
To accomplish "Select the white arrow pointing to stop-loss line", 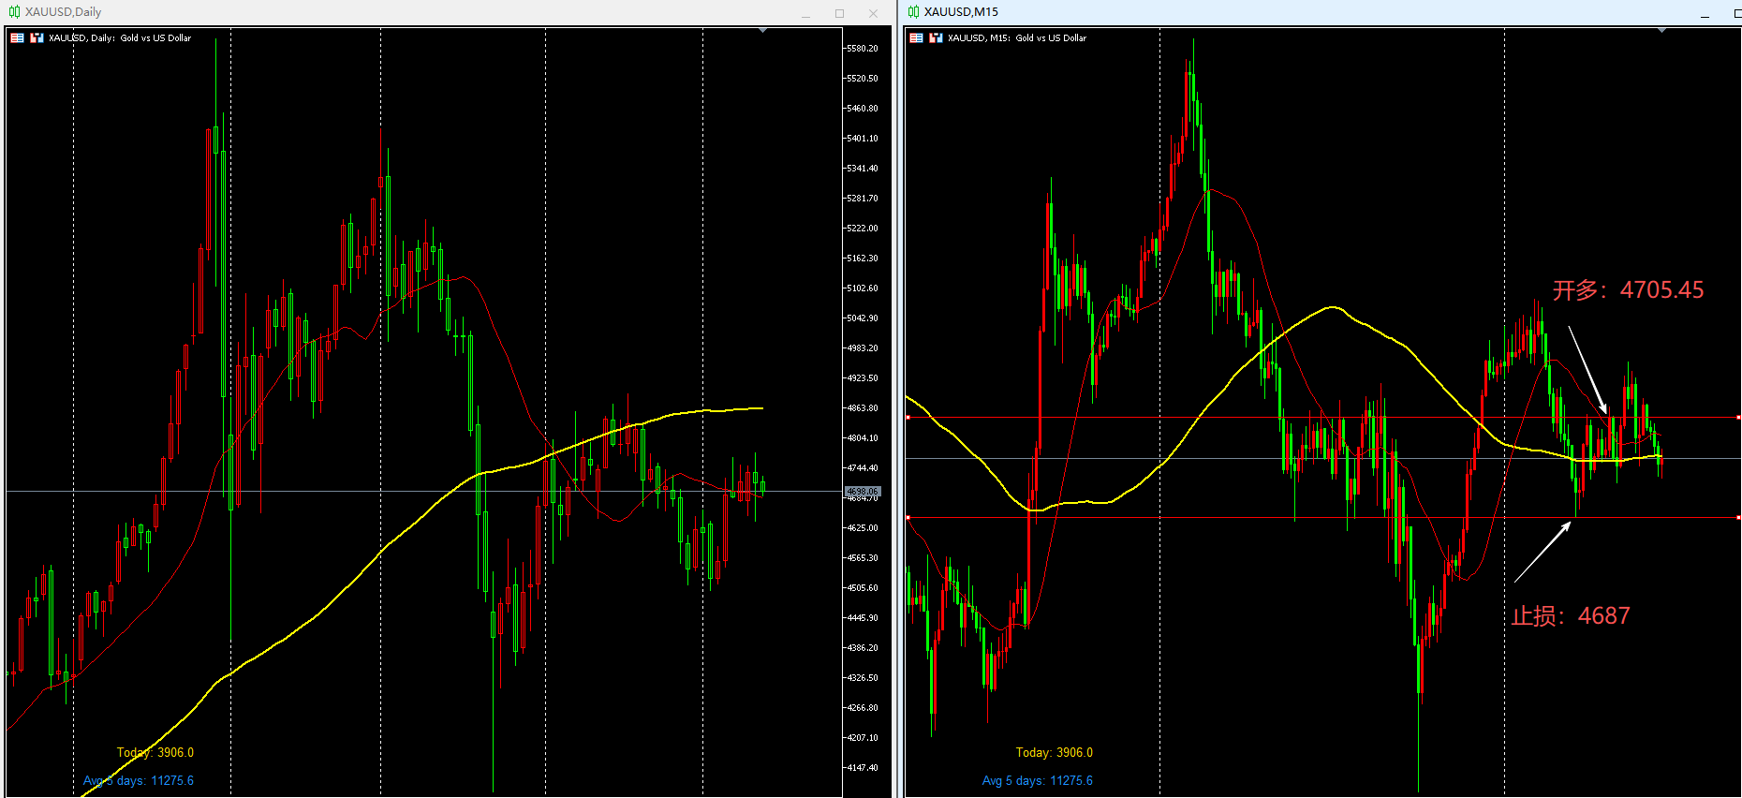I will tap(1543, 552).
